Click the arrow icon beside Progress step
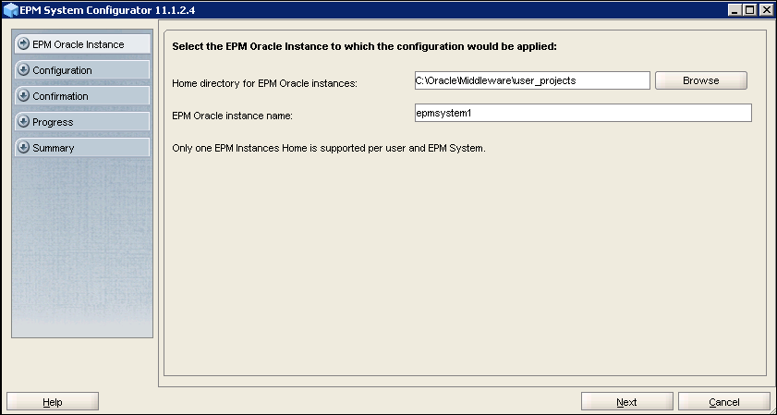This screenshot has height=415, width=777. pos(24,122)
